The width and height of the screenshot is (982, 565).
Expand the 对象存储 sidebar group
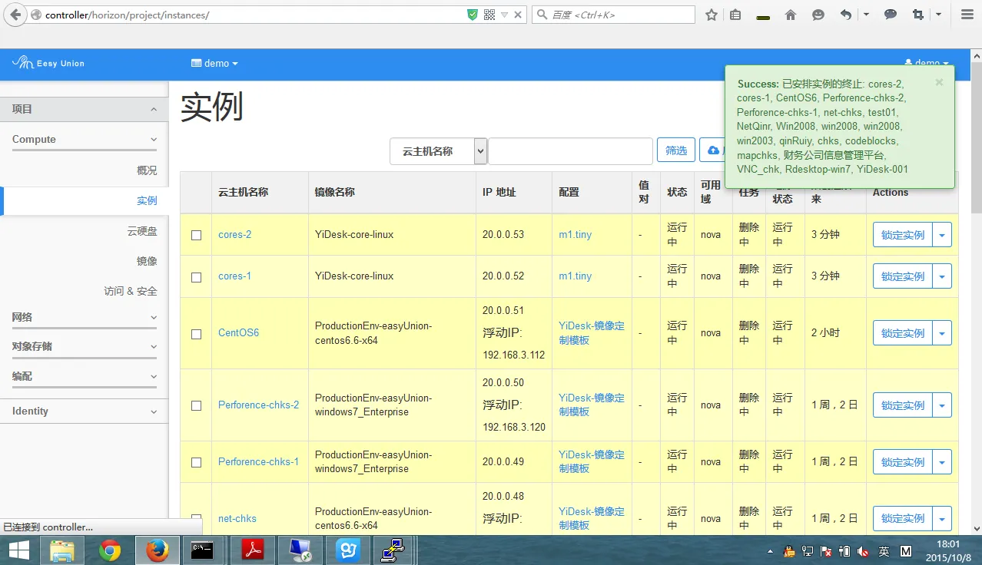coord(85,346)
